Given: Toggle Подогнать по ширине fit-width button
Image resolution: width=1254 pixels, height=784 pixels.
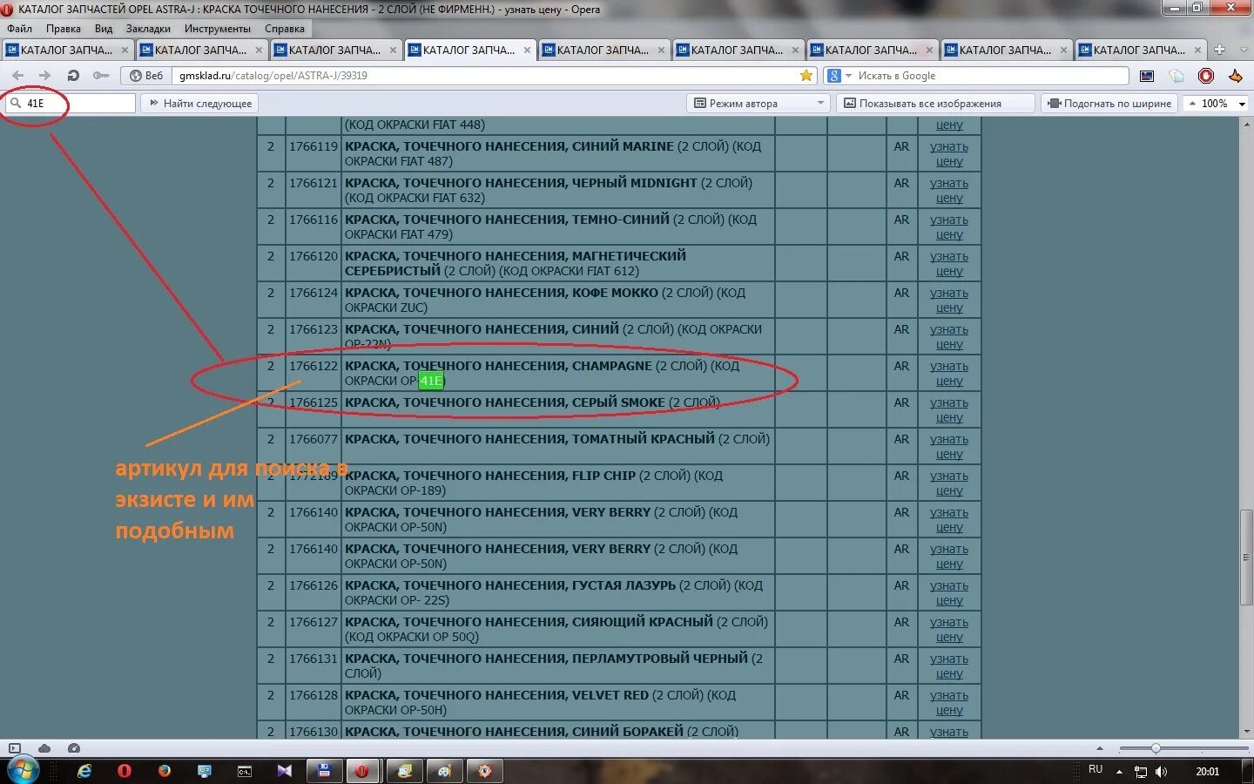Looking at the screenshot, I should tap(1109, 103).
